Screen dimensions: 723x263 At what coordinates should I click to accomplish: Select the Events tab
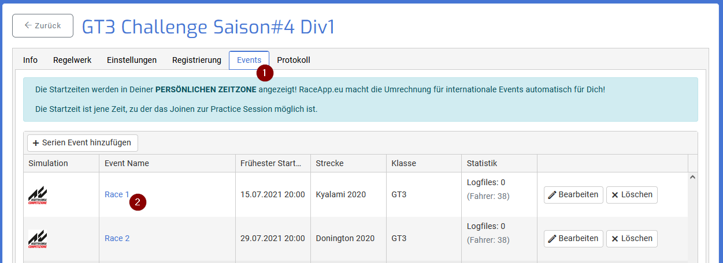coord(249,60)
